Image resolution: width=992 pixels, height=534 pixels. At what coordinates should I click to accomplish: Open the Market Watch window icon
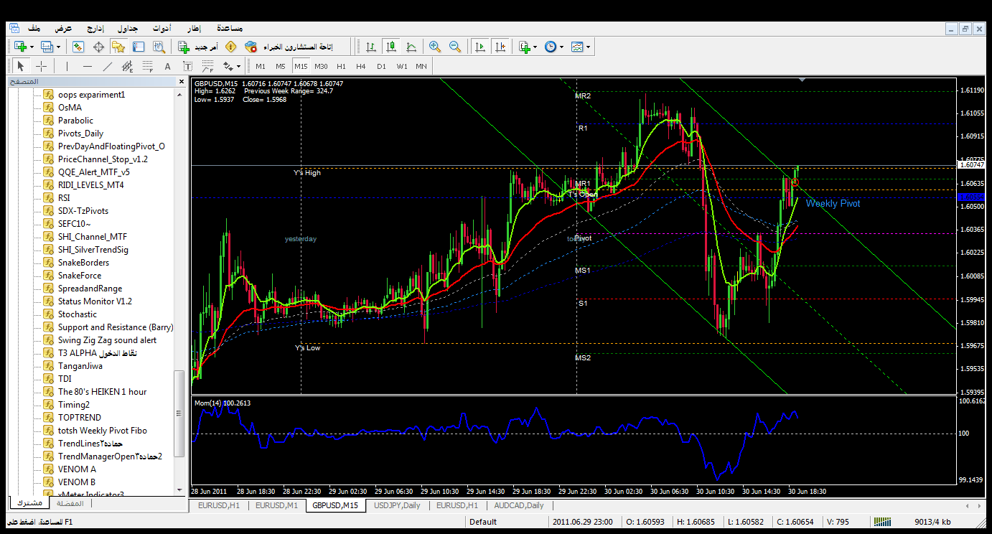click(x=78, y=47)
